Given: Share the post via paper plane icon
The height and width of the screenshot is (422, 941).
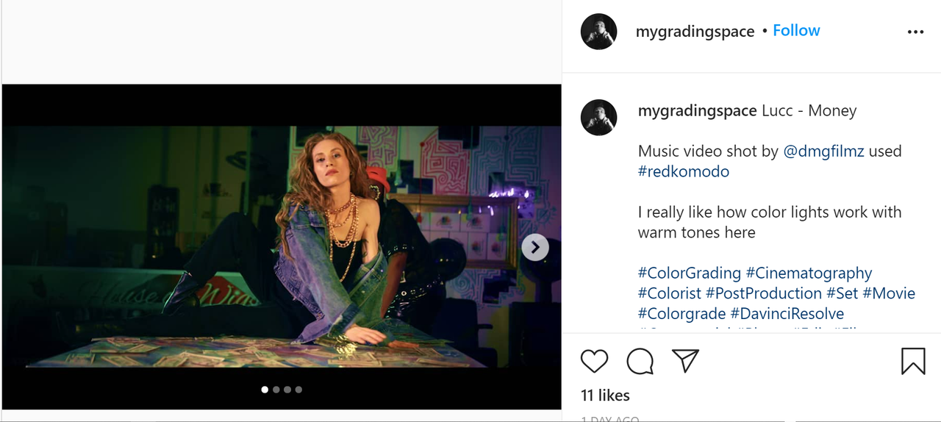Looking at the screenshot, I should coord(685,361).
